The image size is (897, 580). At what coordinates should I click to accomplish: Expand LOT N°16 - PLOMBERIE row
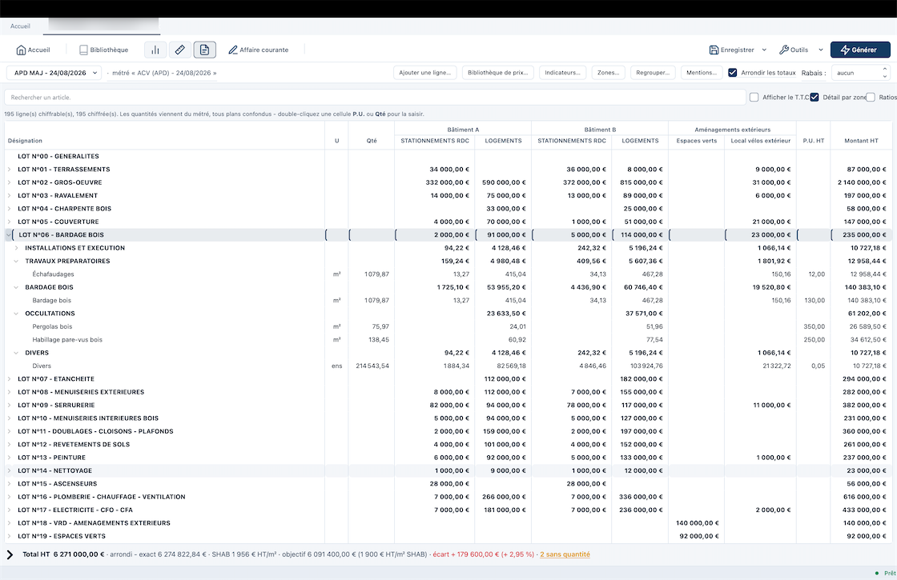click(9, 497)
